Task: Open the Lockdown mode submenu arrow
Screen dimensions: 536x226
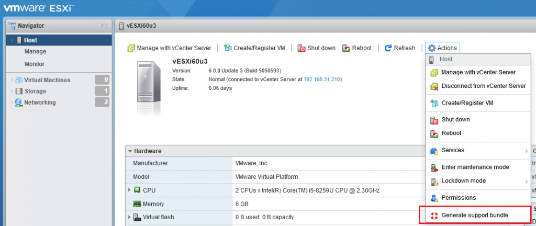Action: coord(527,181)
